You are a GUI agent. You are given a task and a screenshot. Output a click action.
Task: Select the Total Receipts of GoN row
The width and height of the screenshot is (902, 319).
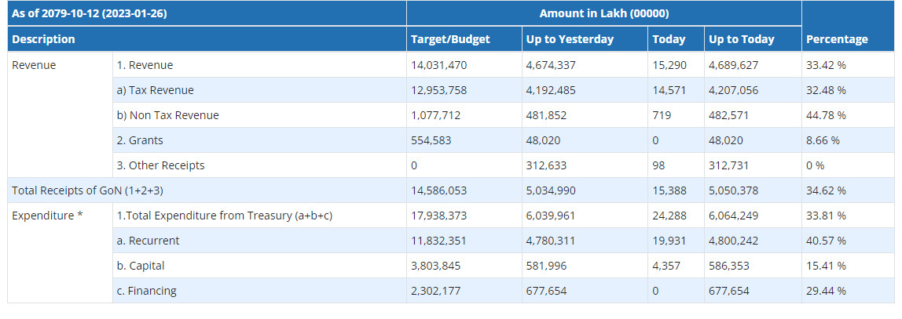(x=87, y=190)
